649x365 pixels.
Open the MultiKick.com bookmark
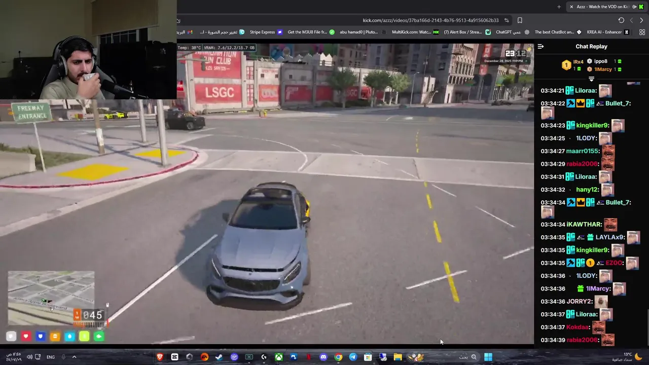(415, 32)
